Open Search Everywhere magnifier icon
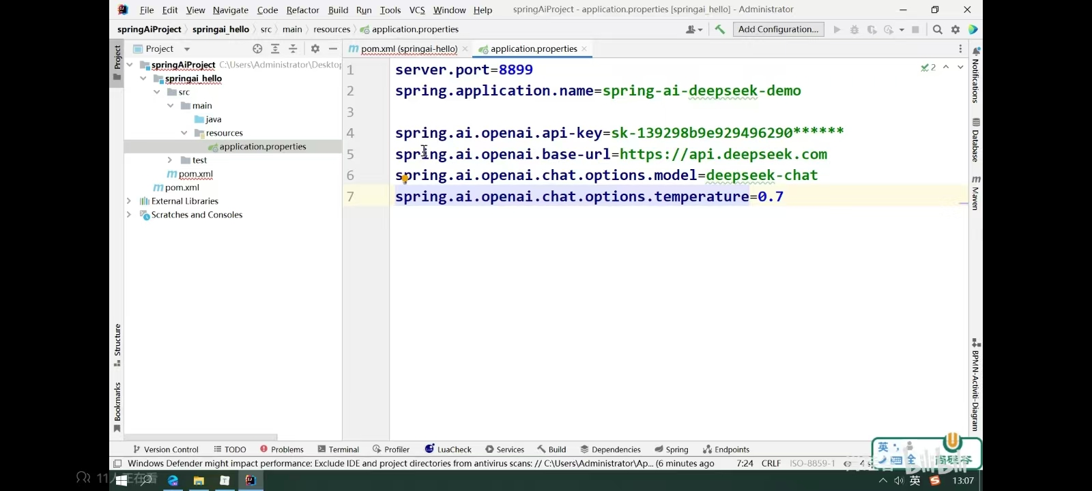Screen dimensions: 1092x491 point(938,29)
